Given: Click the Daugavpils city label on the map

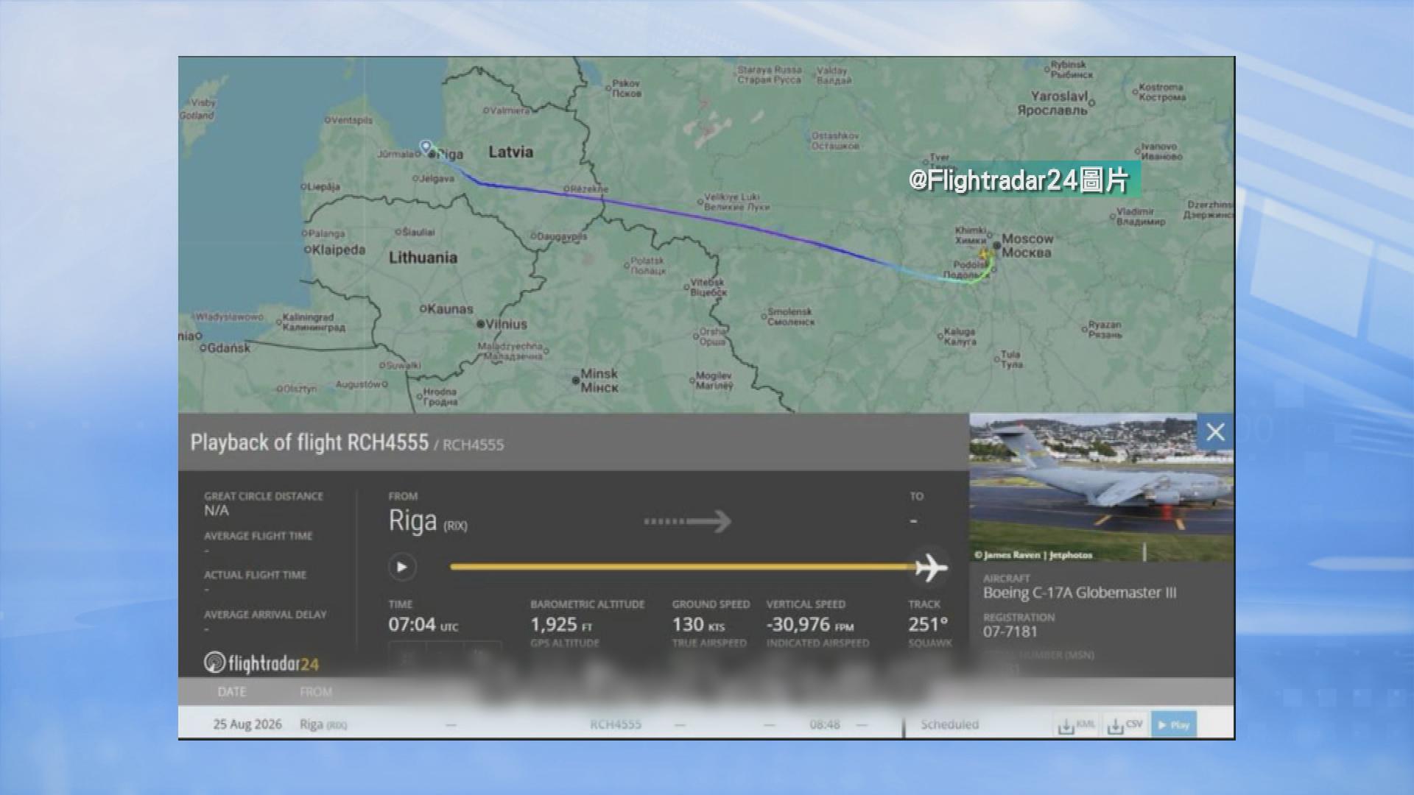Looking at the screenshot, I should pyautogui.click(x=563, y=236).
